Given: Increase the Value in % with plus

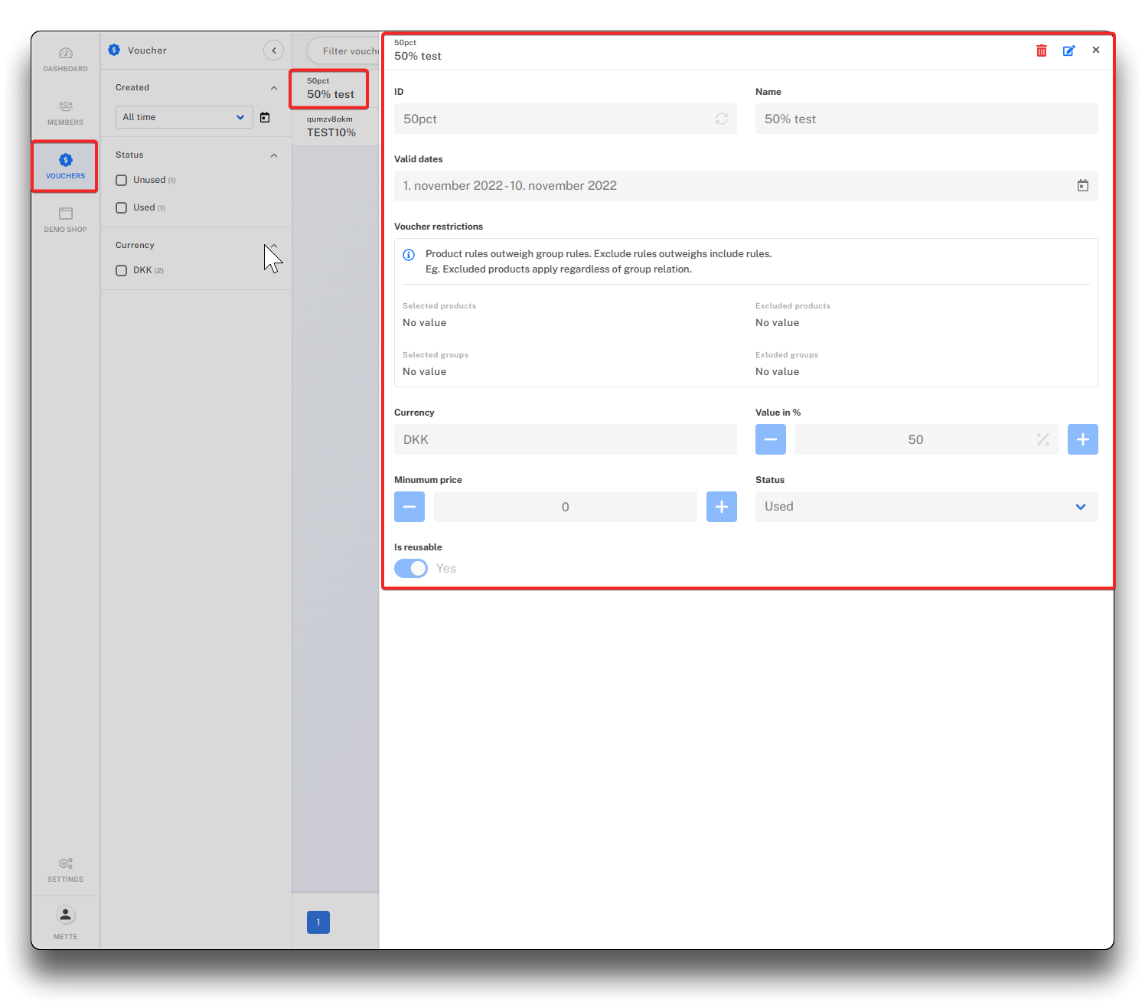Looking at the screenshot, I should point(1082,439).
